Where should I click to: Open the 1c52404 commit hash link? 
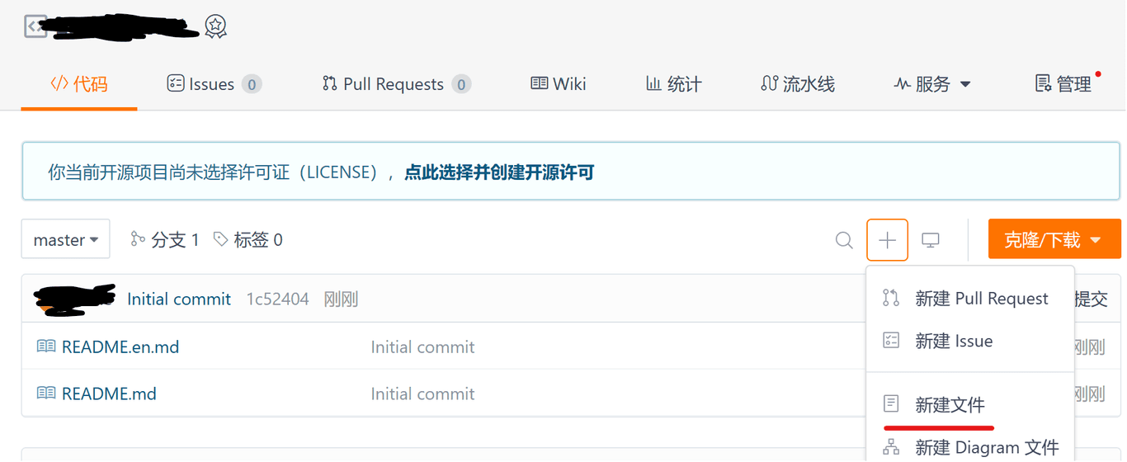[277, 299]
